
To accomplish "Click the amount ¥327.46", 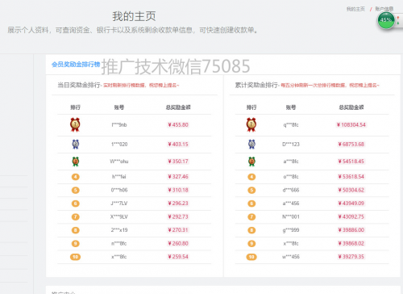I will coord(178,177).
